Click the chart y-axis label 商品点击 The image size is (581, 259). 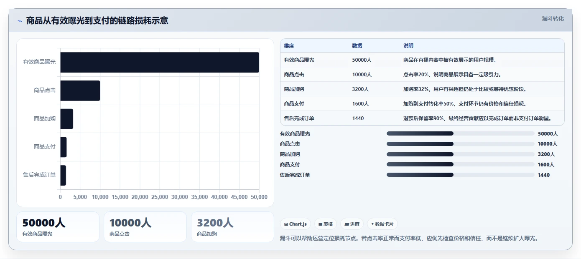pyautogui.click(x=45, y=90)
